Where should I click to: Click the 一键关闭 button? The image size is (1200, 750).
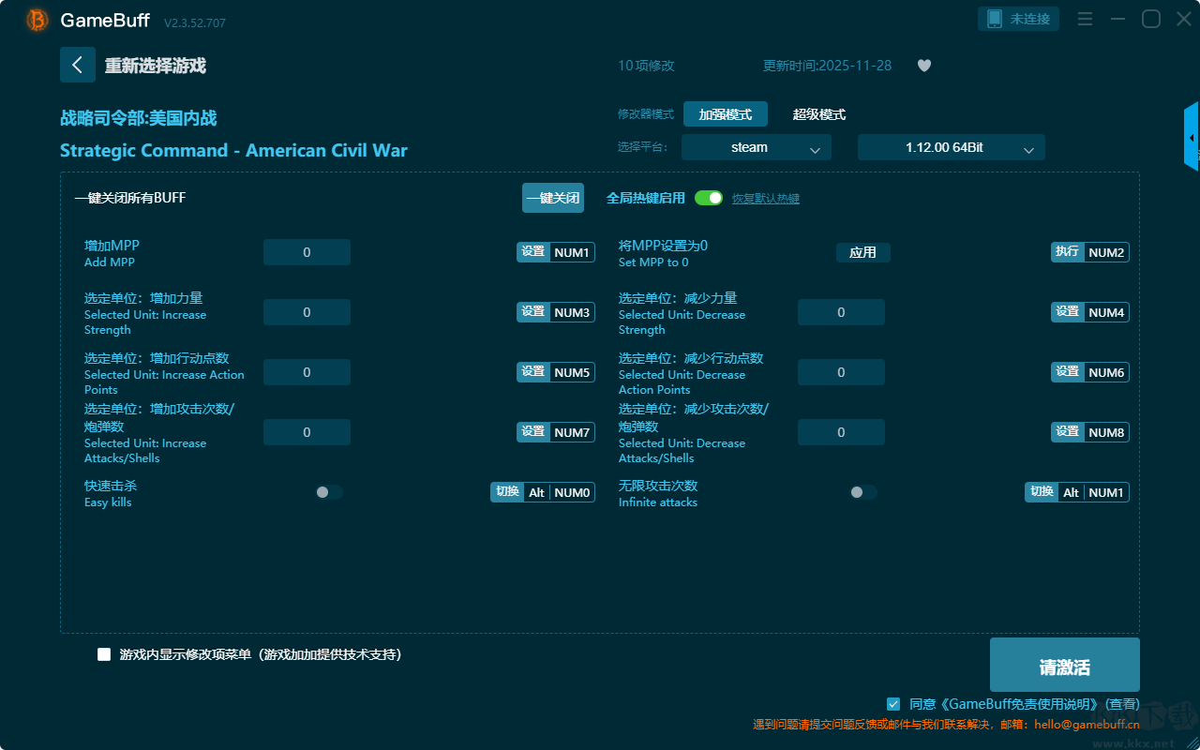[553, 198]
